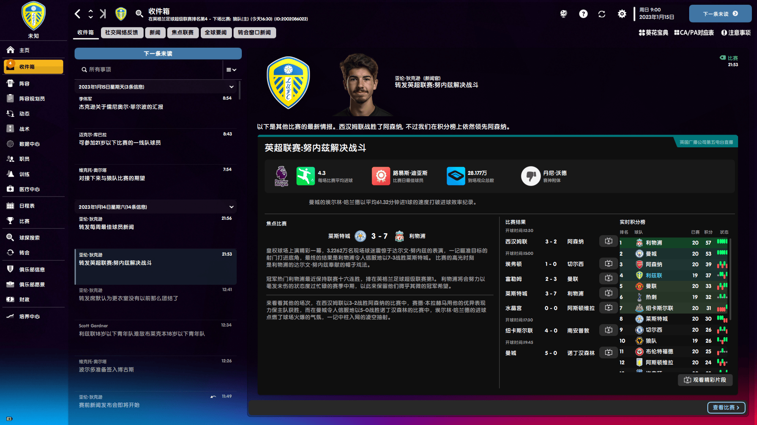
Task: Switch to the 新闻 tab
Action: point(155,33)
